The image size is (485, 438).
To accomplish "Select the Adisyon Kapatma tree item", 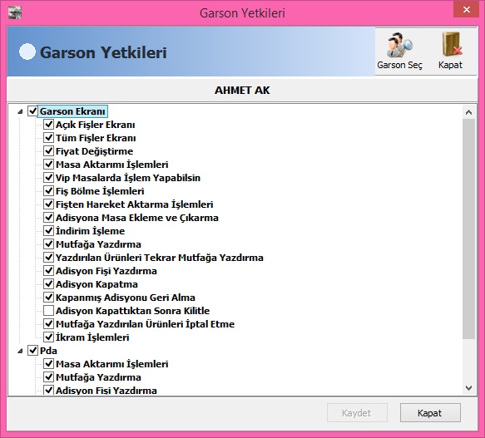I will 97,284.
